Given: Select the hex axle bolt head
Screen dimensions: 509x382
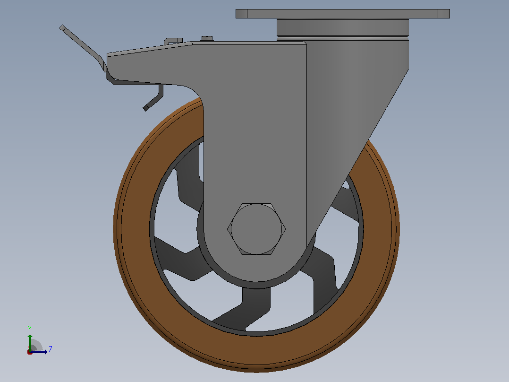Looking at the screenshot, I should point(256,229).
